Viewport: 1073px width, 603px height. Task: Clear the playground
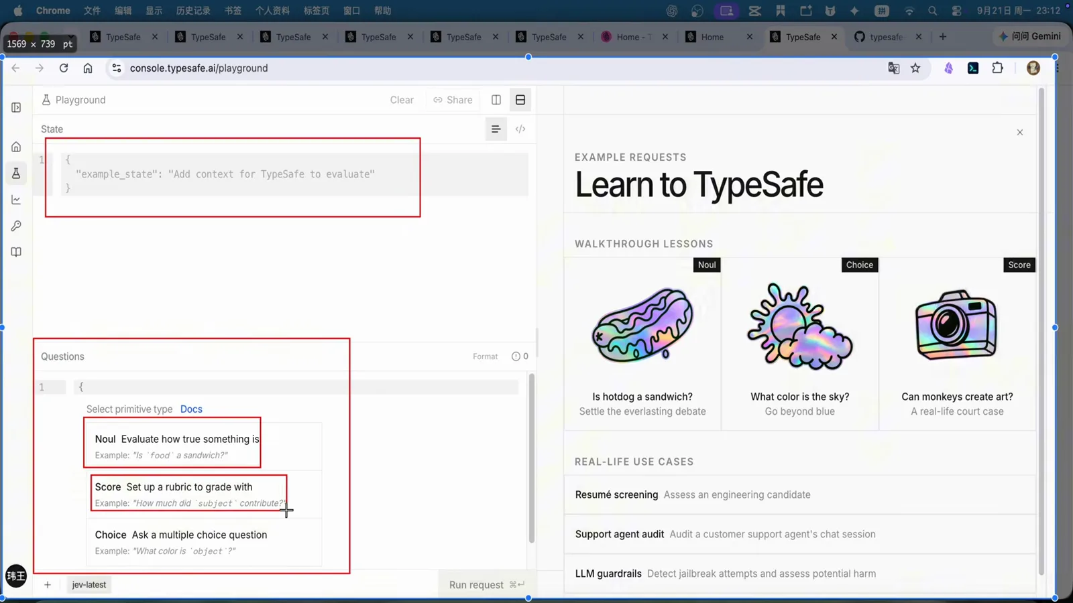402,100
